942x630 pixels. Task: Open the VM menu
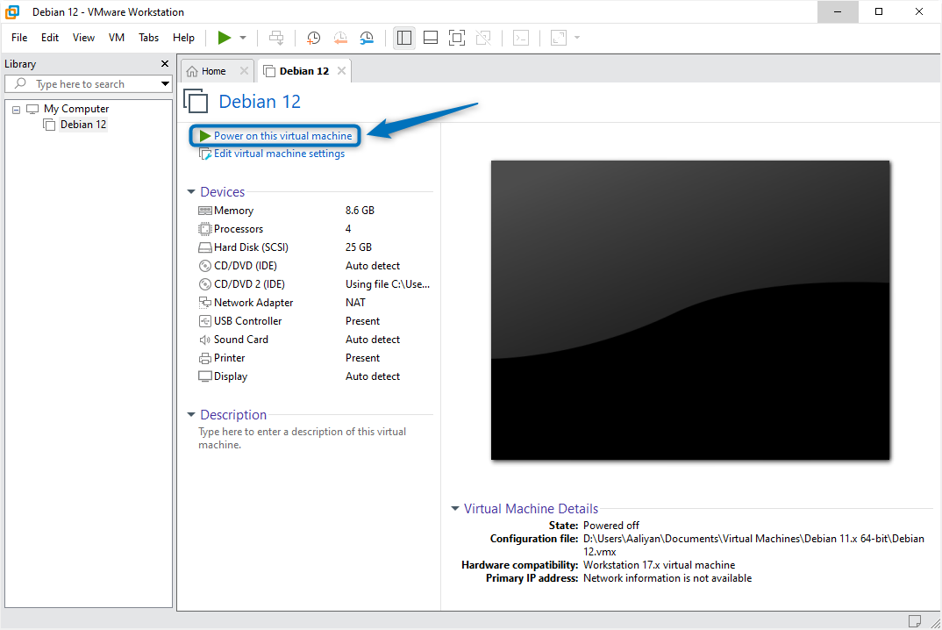(x=116, y=38)
